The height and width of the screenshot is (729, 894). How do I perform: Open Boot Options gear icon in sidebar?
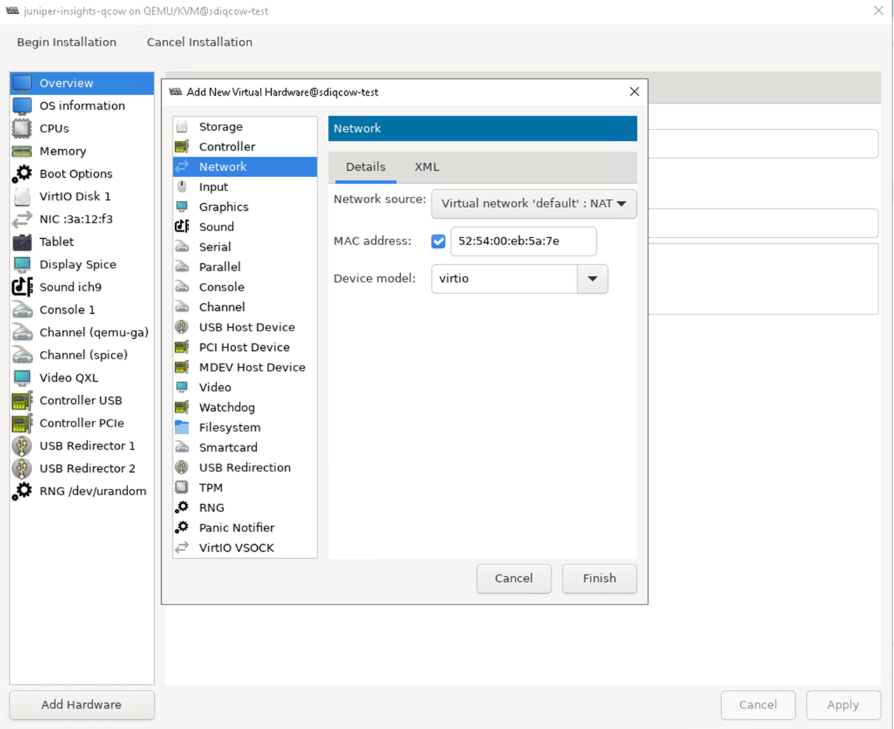[22, 174]
